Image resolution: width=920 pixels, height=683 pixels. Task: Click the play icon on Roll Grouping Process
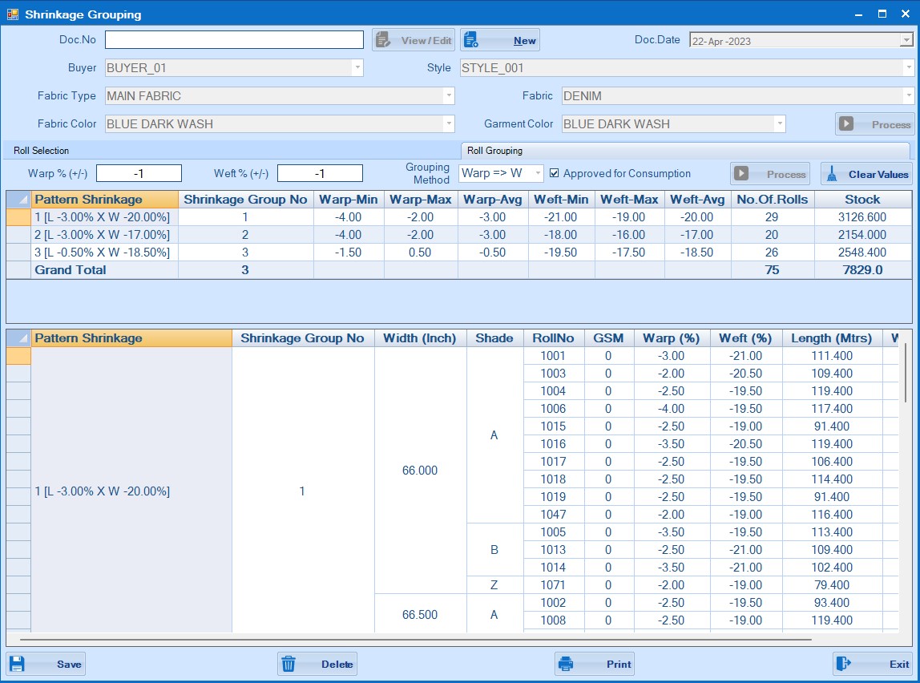[742, 174]
